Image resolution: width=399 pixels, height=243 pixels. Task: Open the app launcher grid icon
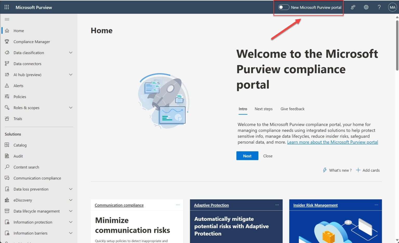(6, 7)
